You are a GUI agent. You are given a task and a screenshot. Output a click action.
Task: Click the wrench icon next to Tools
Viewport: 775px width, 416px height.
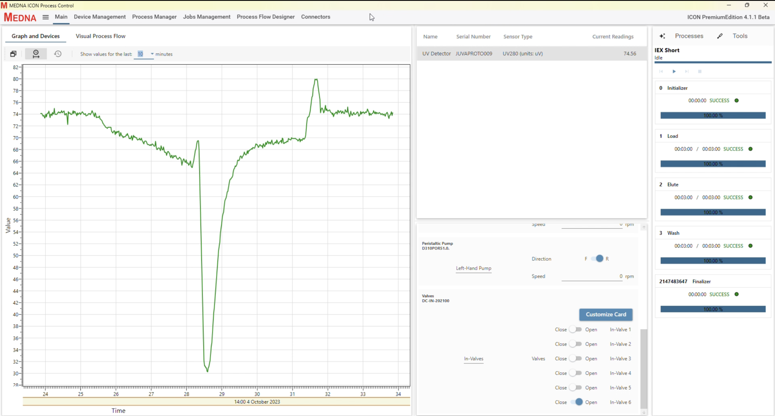[x=720, y=36]
